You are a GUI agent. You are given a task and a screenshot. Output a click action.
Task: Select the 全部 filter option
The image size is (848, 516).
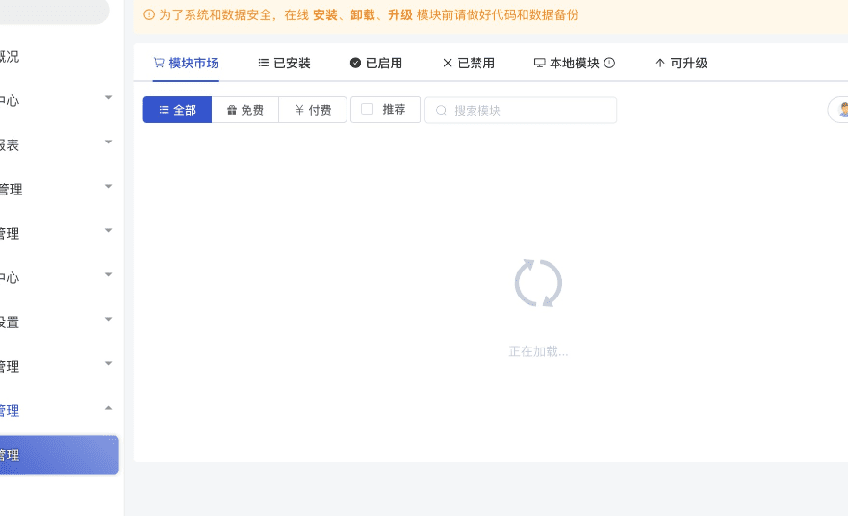[177, 111]
